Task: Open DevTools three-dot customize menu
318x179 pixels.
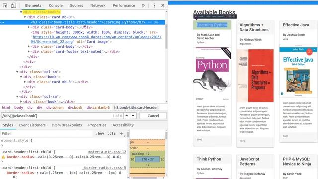Action: pyautogui.click(x=155, y=5)
